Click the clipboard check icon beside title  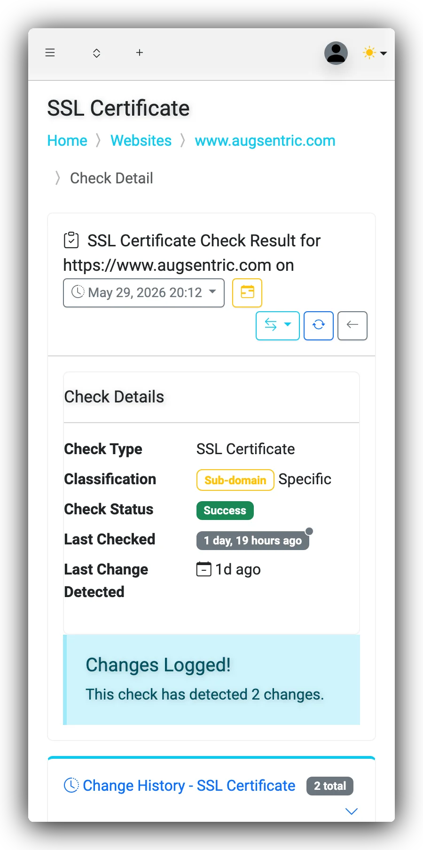coord(71,240)
